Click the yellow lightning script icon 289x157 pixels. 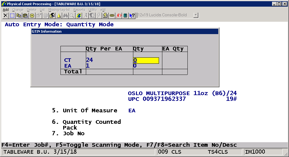105,16
